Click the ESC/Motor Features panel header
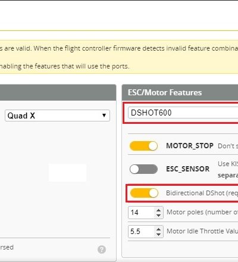Viewport: 238px width, 262px height. 180,92
